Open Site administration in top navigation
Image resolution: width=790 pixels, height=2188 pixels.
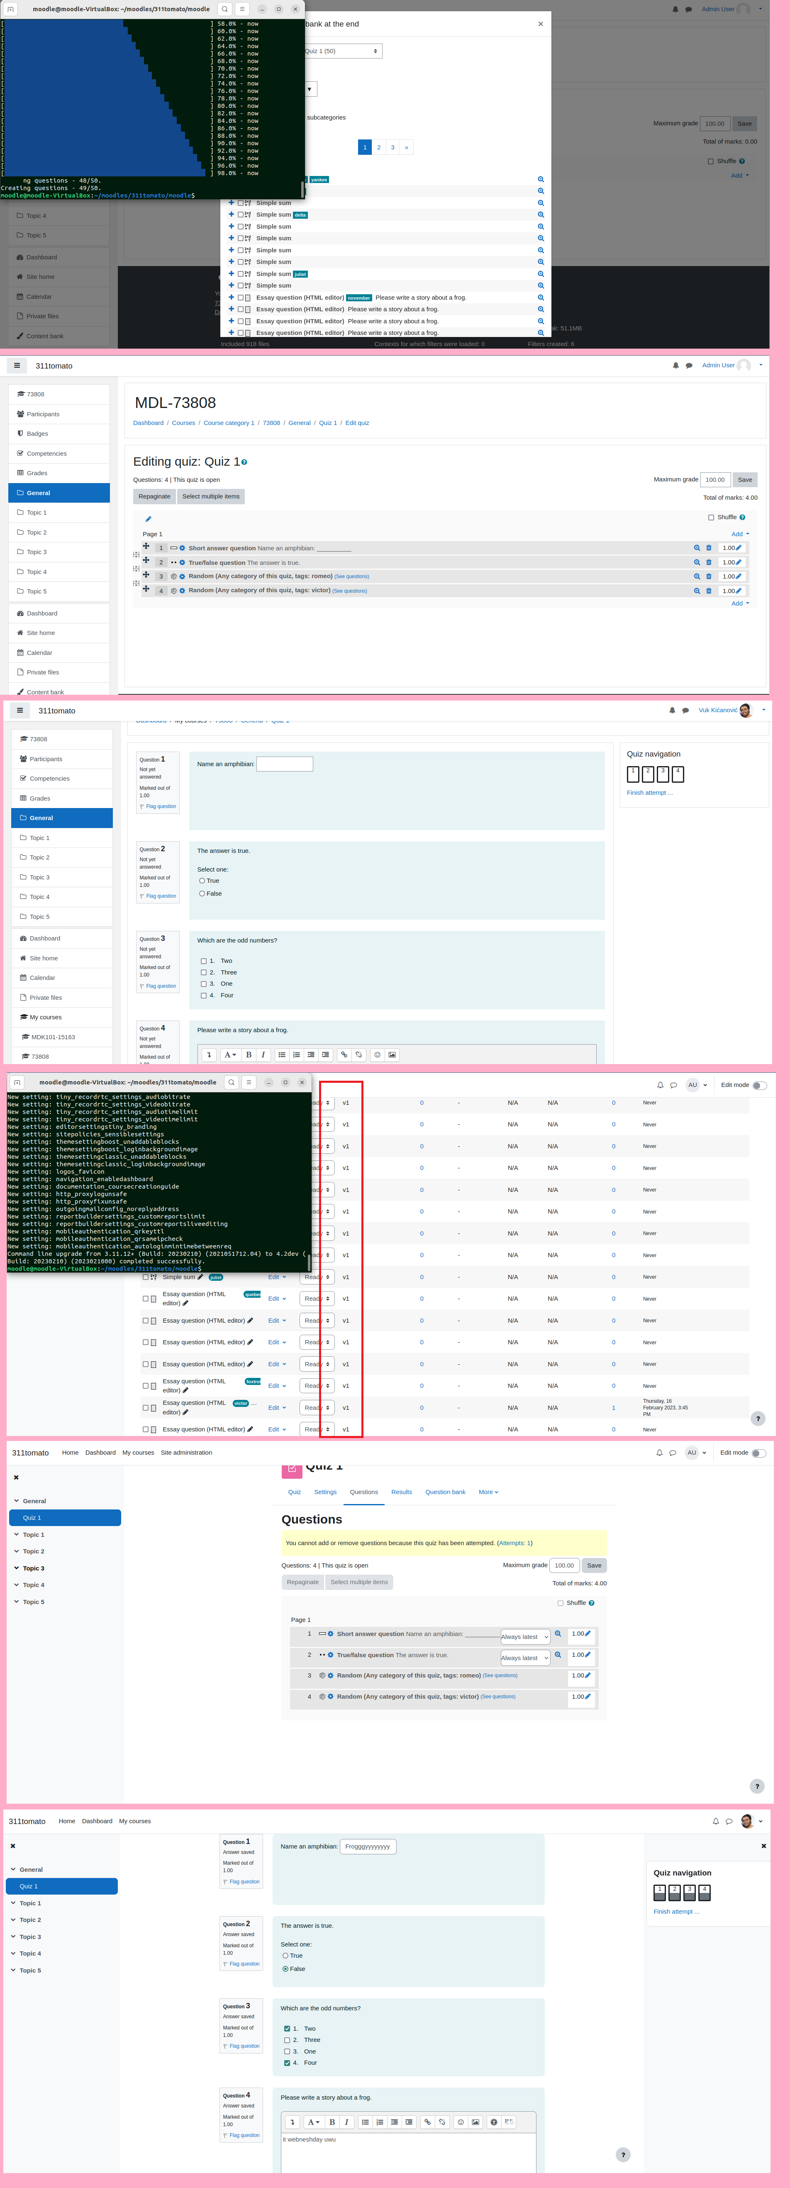pyautogui.click(x=187, y=1453)
